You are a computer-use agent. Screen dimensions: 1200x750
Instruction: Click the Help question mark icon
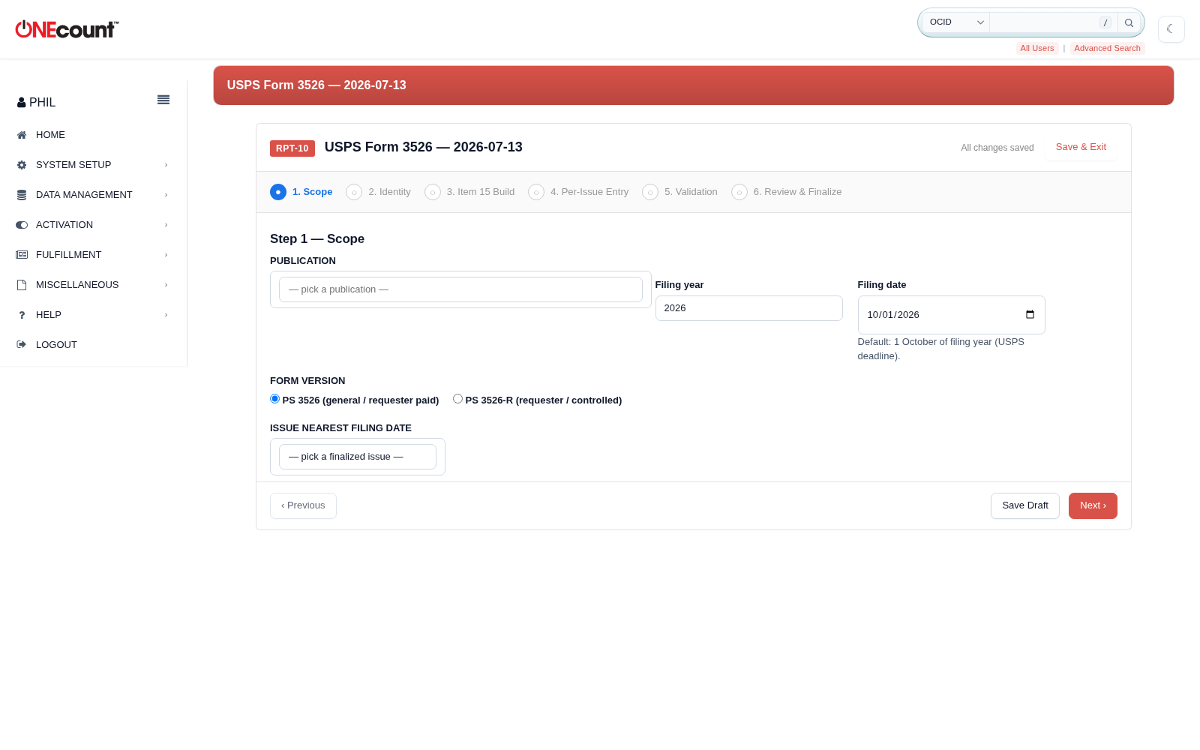coord(22,315)
